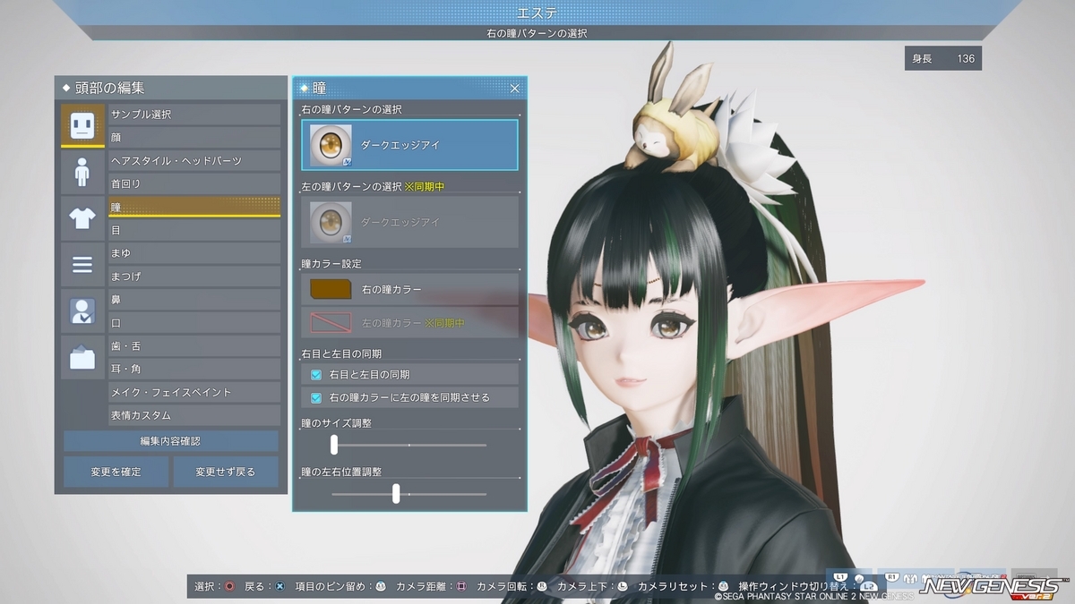The width and height of the screenshot is (1075, 604).
Task: Close the 瞳 panel
Action: pos(515,89)
